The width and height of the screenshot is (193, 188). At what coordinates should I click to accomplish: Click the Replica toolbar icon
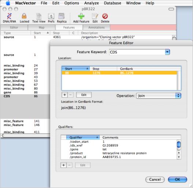(62, 16)
